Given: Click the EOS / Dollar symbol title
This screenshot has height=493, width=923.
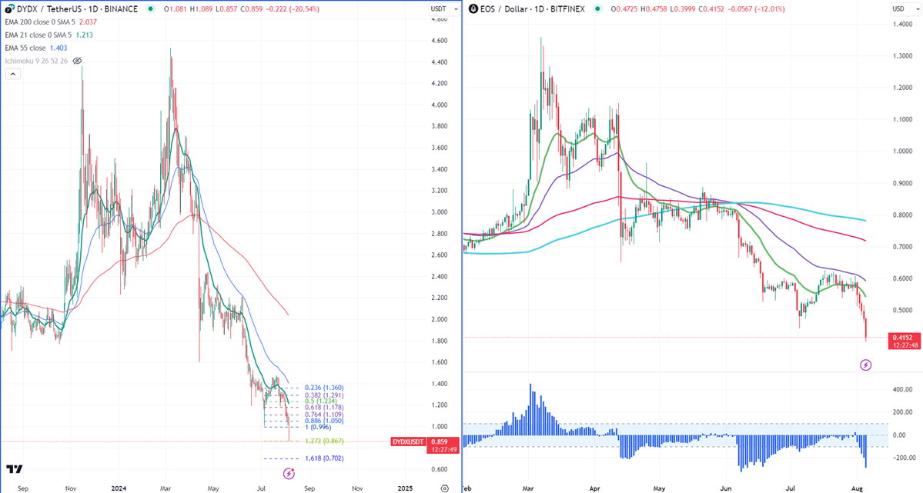Looking at the screenshot, I should (x=532, y=8).
